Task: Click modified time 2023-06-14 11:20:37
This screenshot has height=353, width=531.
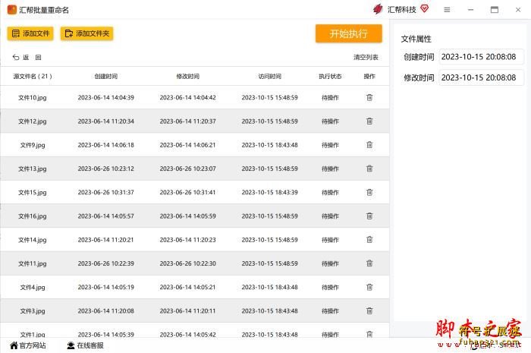Action: click(188, 121)
